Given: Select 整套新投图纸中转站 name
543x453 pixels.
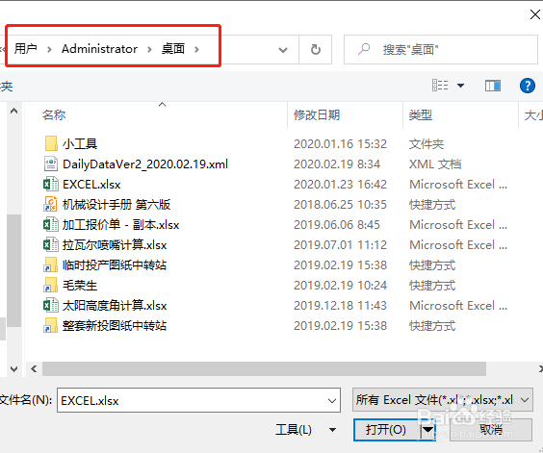Looking at the screenshot, I should pyautogui.click(x=115, y=326).
